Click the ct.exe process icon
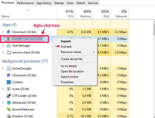Image resolution: width=155 pixels, height=118 pixels. click(x=9, y=89)
